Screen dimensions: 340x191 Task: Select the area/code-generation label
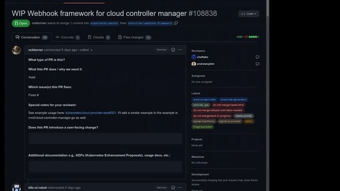234,100
